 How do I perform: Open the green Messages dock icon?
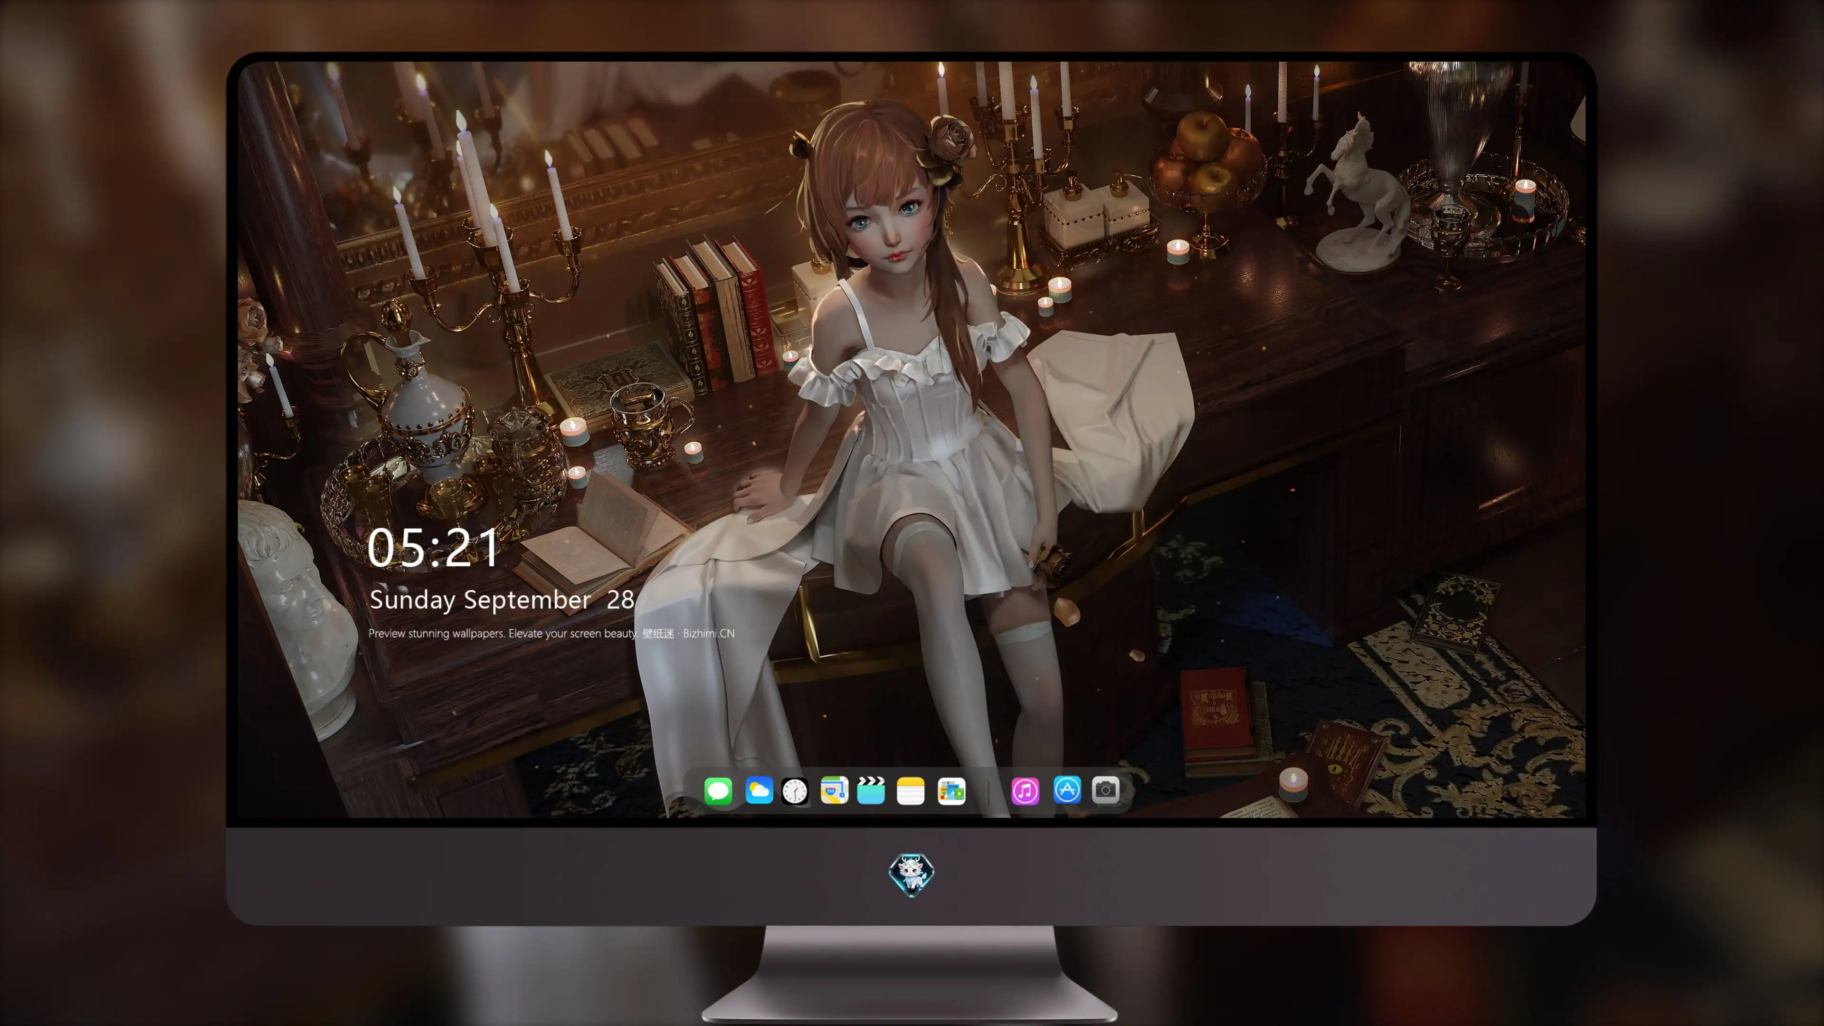pyautogui.click(x=718, y=790)
